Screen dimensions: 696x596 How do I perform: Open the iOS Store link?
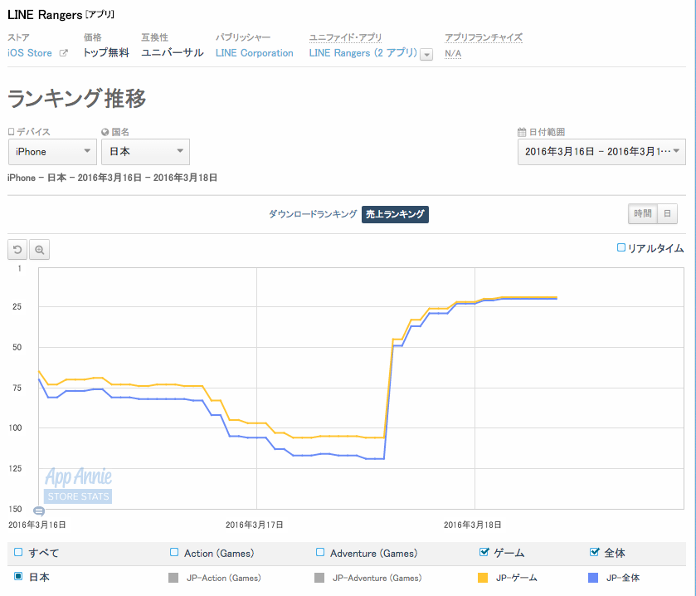[30, 53]
